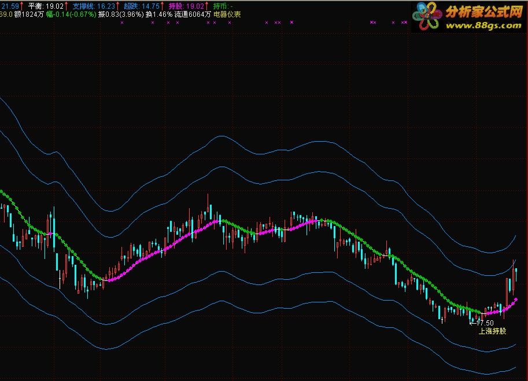The height and width of the screenshot is (381, 528).
Task: Click the 振0.83(3.96%) amplitude value
Action: click(x=121, y=14)
